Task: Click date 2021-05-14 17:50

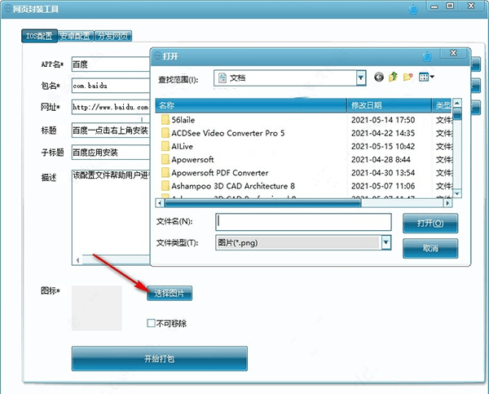Action: pos(383,120)
